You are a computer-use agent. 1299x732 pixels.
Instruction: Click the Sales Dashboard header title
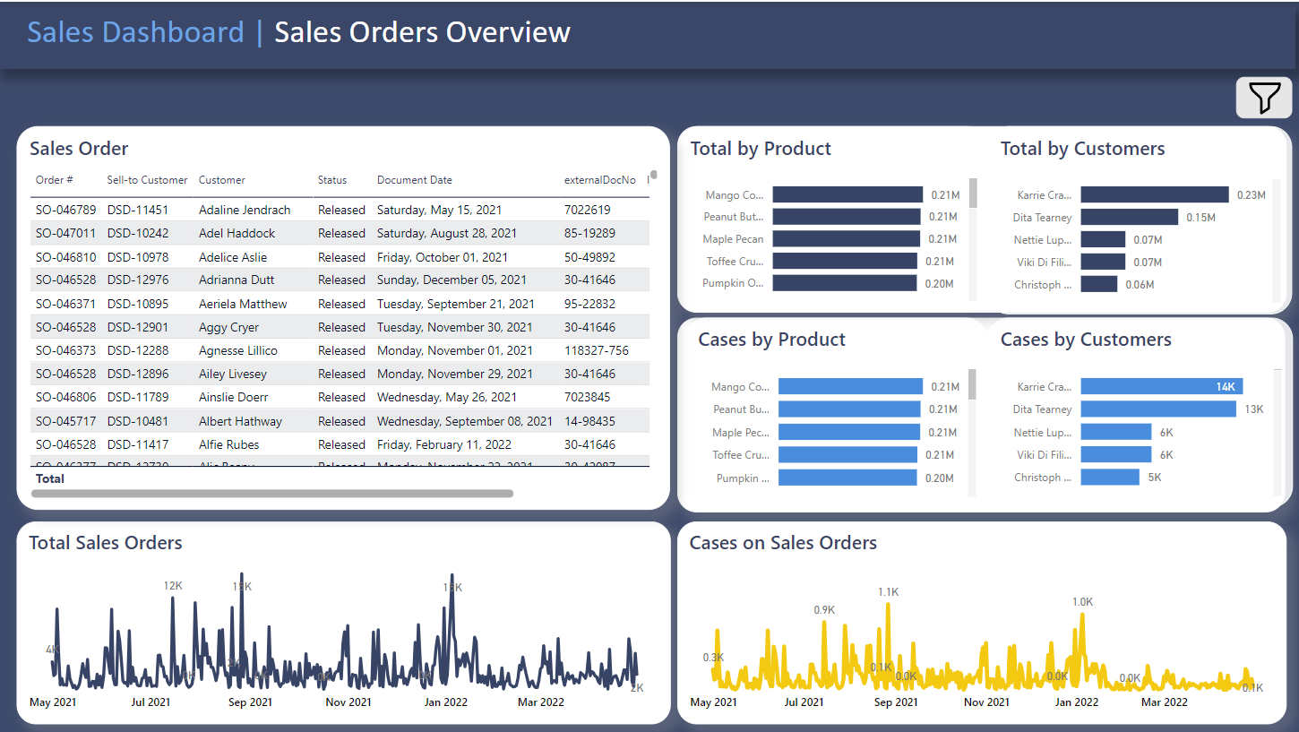[x=135, y=32]
